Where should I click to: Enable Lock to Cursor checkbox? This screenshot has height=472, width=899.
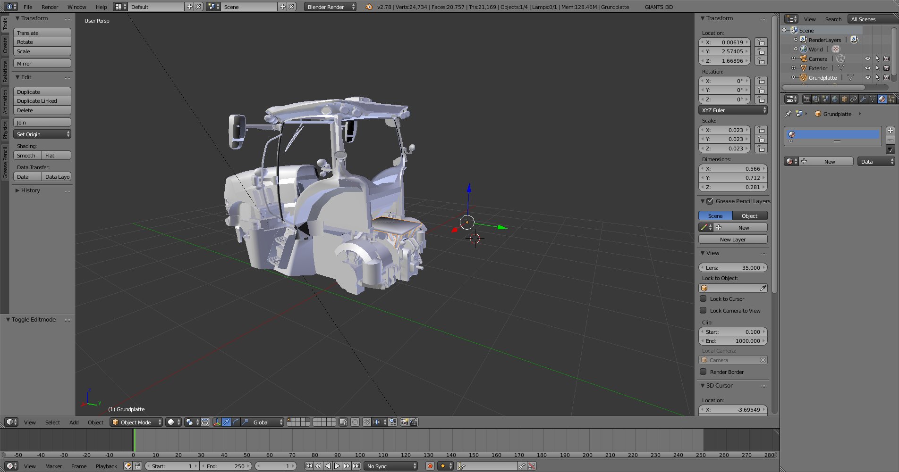(x=703, y=298)
